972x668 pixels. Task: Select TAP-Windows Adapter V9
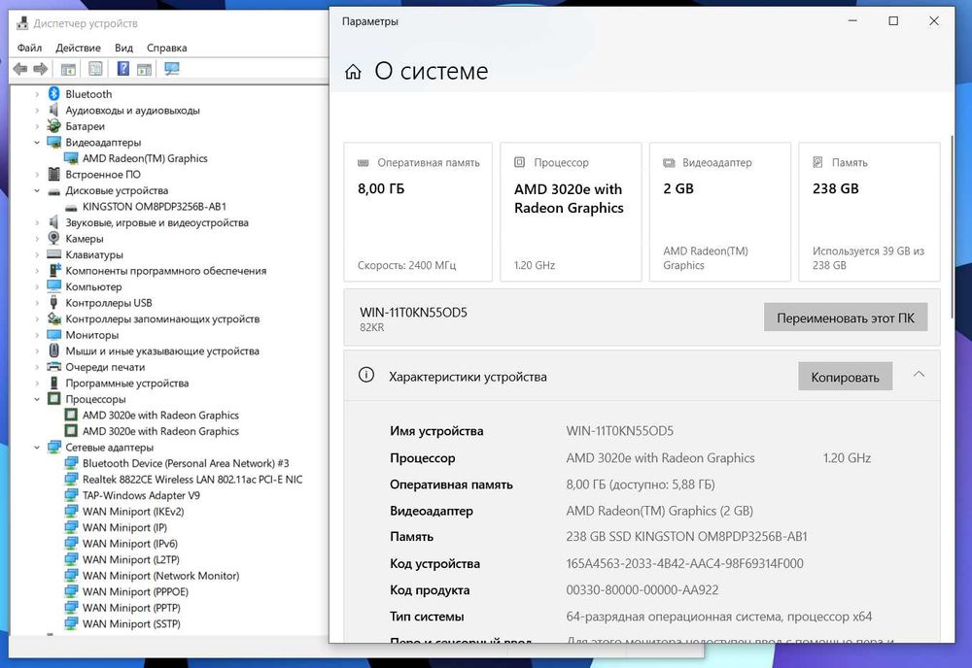(x=141, y=495)
